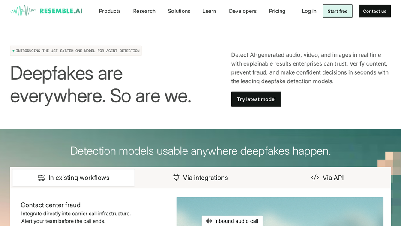Open the Products navigation menu
This screenshot has height=226, width=401.
tap(110, 11)
